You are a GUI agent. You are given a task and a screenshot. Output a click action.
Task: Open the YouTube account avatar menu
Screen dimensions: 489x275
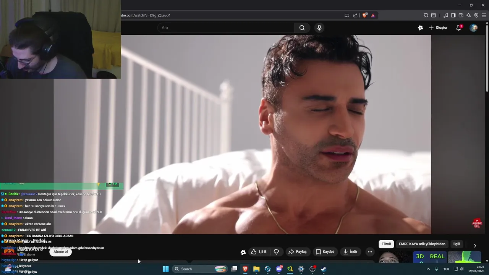pos(473,27)
